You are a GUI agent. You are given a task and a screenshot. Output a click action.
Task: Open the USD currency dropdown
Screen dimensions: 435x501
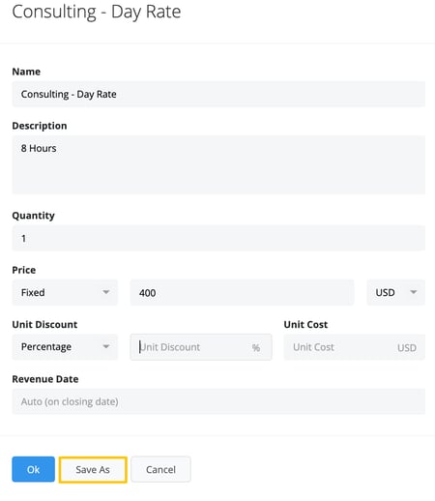(x=395, y=292)
